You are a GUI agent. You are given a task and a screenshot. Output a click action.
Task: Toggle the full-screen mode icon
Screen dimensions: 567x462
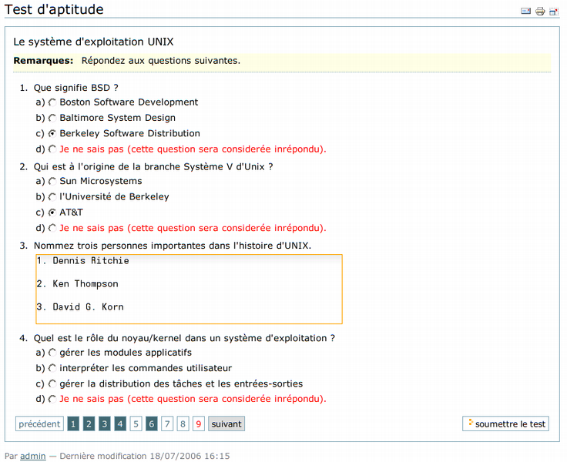[x=553, y=12]
